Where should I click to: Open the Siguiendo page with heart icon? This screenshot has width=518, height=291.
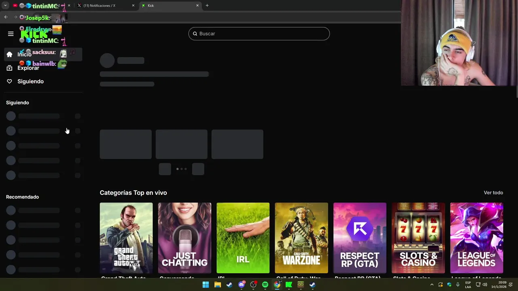[43, 81]
